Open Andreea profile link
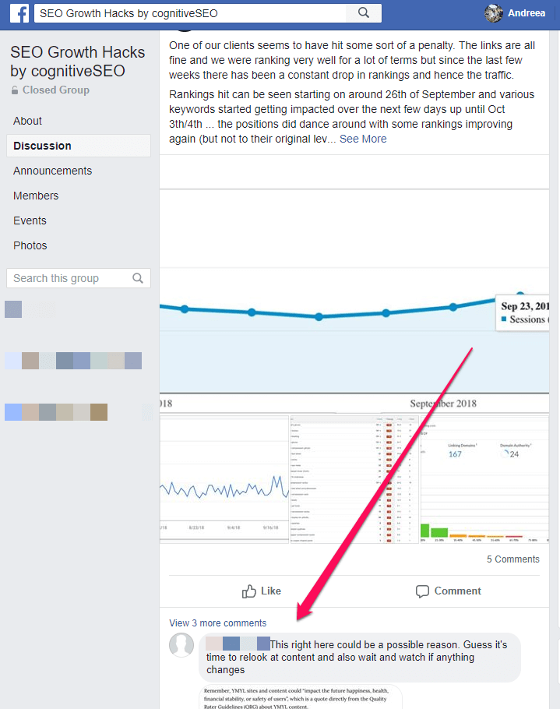 point(526,13)
